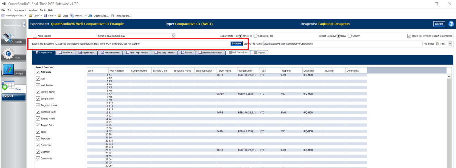This screenshot has height=168, width=456.
Task: Click the blue help question mark icon
Action: click(451, 24)
